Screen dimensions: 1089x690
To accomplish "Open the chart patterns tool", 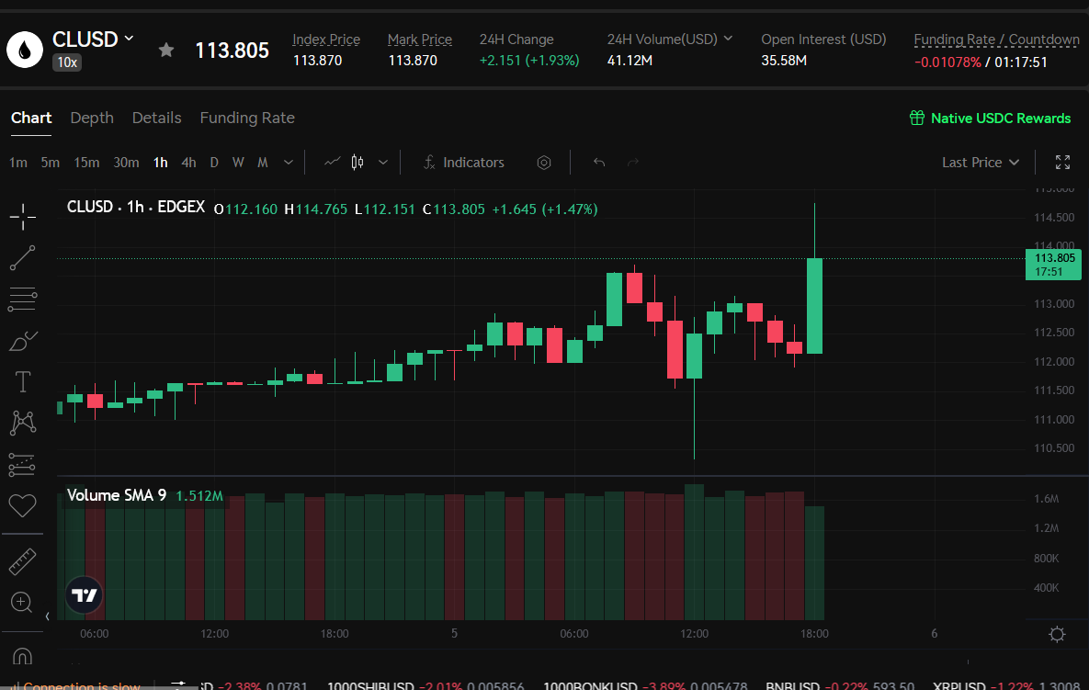I will click(22, 423).
